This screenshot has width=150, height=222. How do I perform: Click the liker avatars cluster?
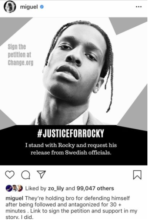[14, 188]
